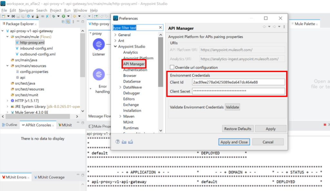Expand the General preferences category
The height and width of the screenshot is (191, 330).
(115, 35)
